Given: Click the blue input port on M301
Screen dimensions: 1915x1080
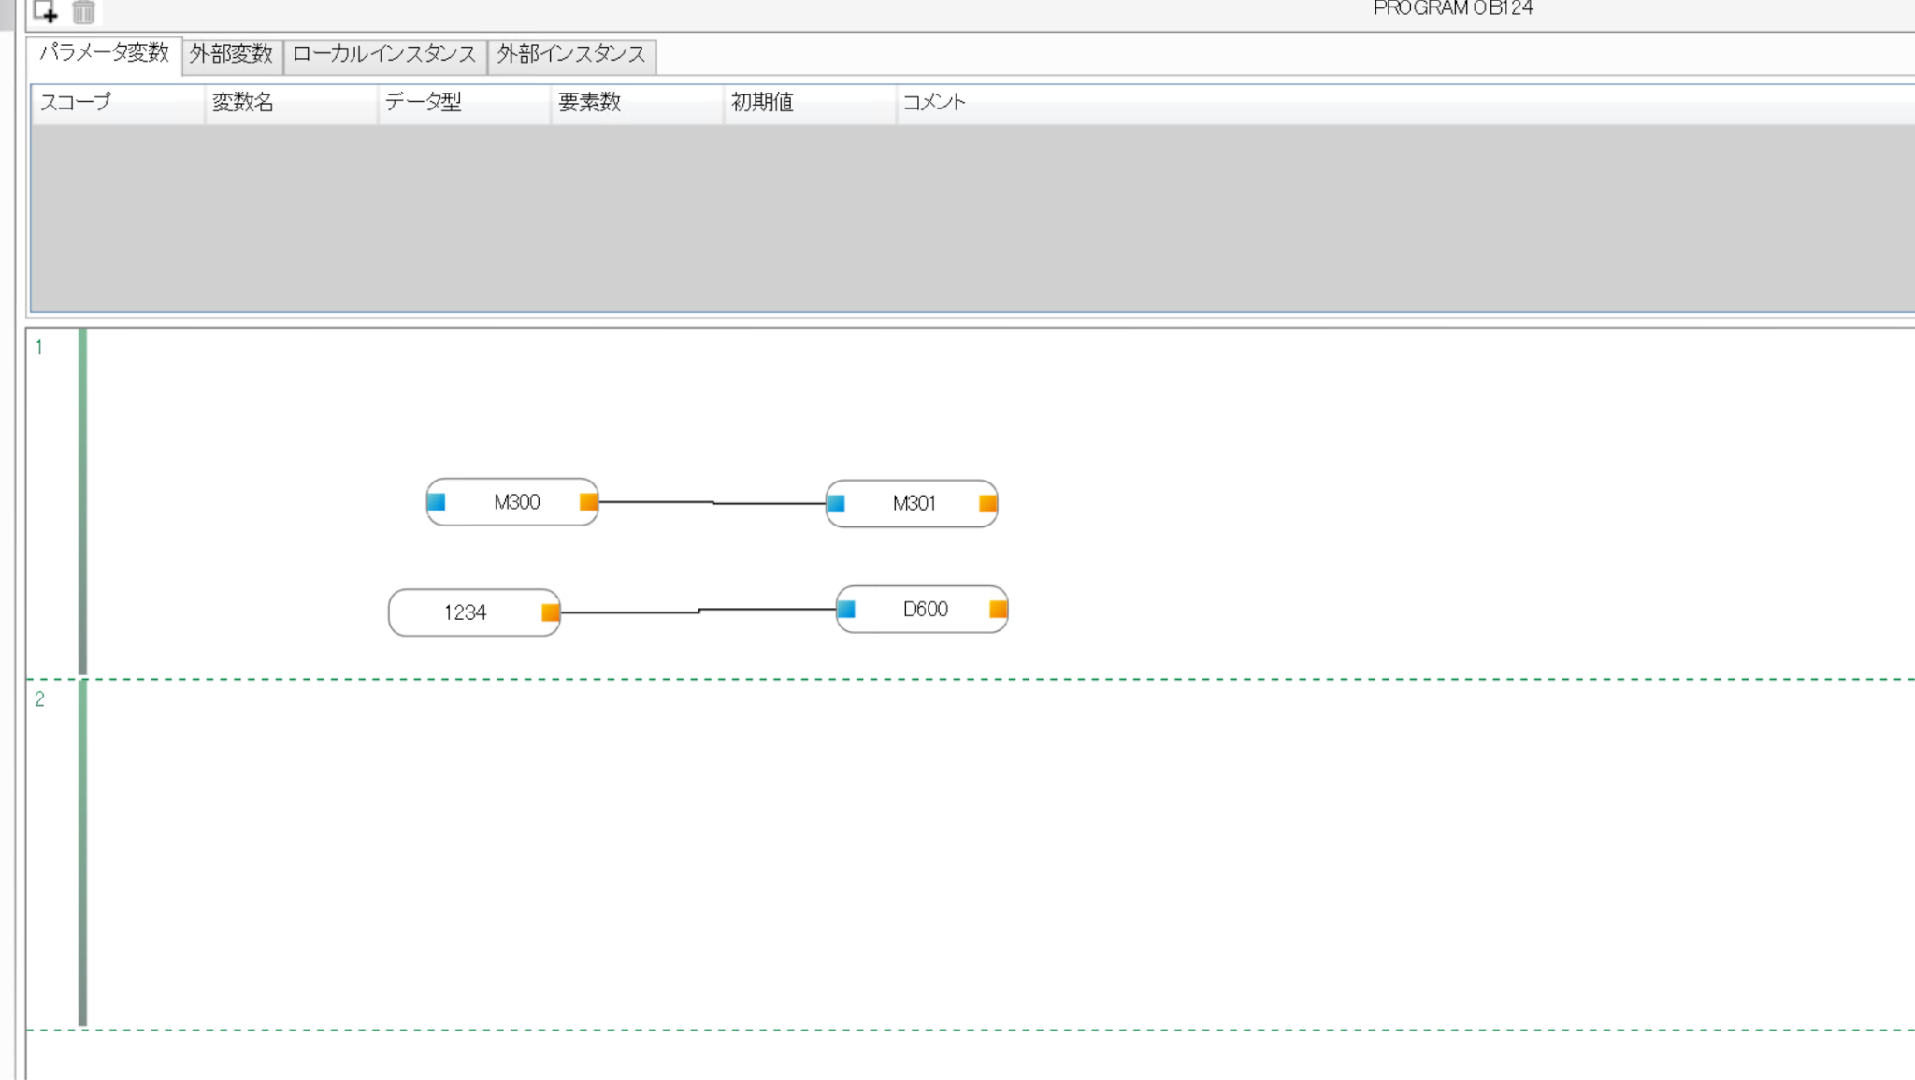Looking at the screenshot, I should coord(836,504).
